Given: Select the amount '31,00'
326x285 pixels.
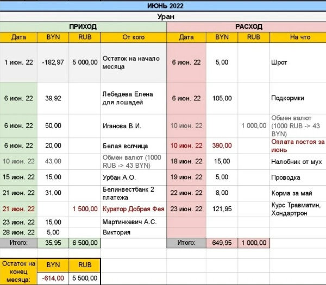Looking at the screenshot, I should (x=53, y=193).
